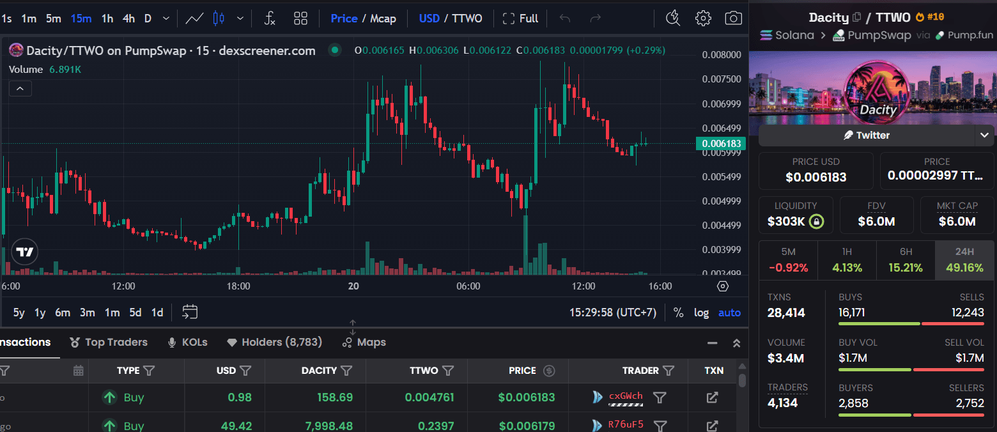Image resolution: width=997 pixels, height=432 pixels.
Task: Open the chart layout grid icon
Action: point(300,19)
